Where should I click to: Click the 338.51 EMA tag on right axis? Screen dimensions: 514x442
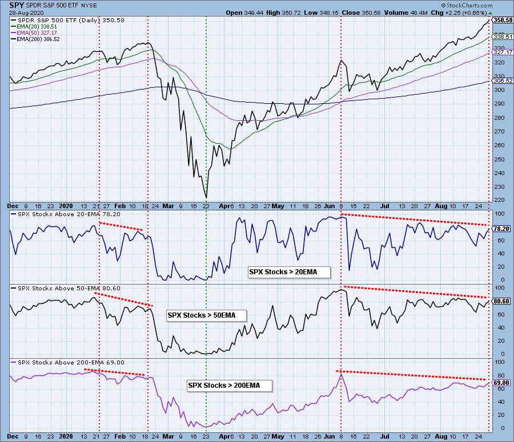click(503, 37)
